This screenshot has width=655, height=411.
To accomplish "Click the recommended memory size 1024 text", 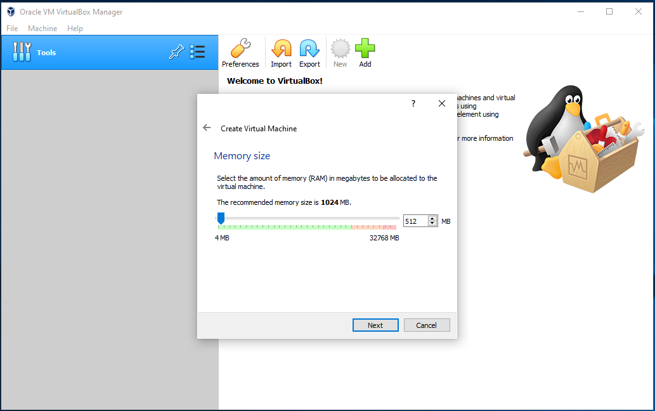I will (330, 202).
